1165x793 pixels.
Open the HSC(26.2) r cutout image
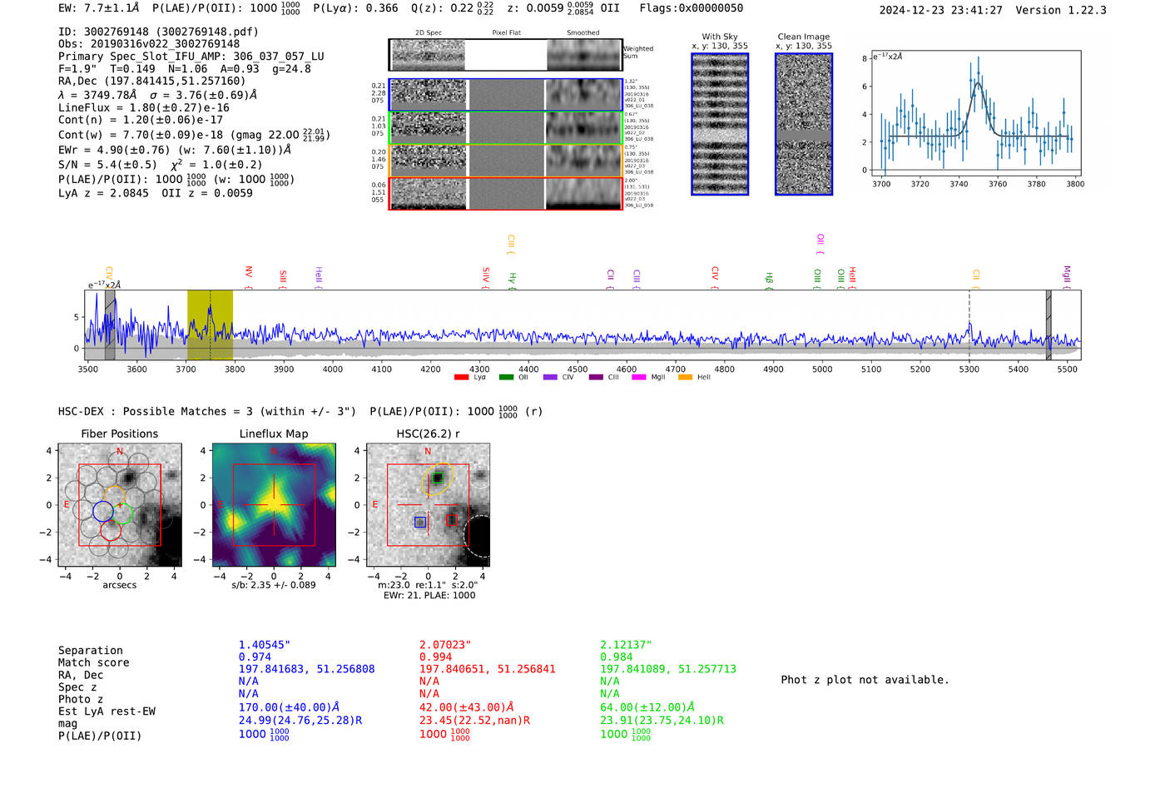pos(428,505)
